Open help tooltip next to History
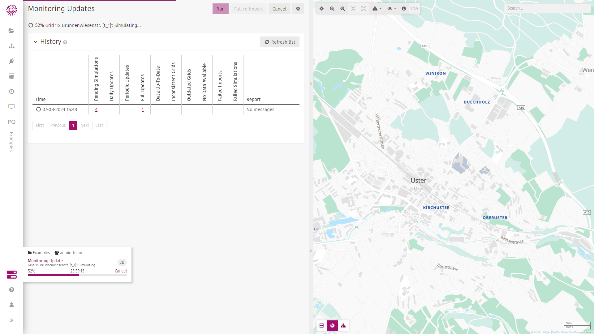The height and width of the screenshot is (334, 594). [x=65, y=42]
